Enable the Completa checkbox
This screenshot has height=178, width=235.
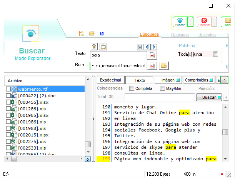[x=132, y=89]
